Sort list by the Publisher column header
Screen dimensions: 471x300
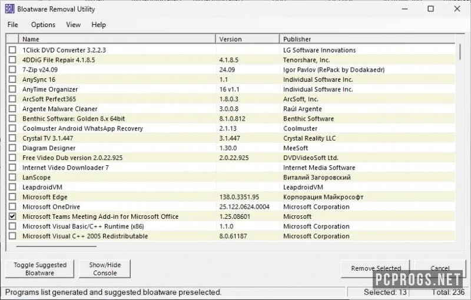(x=367, y=39)
